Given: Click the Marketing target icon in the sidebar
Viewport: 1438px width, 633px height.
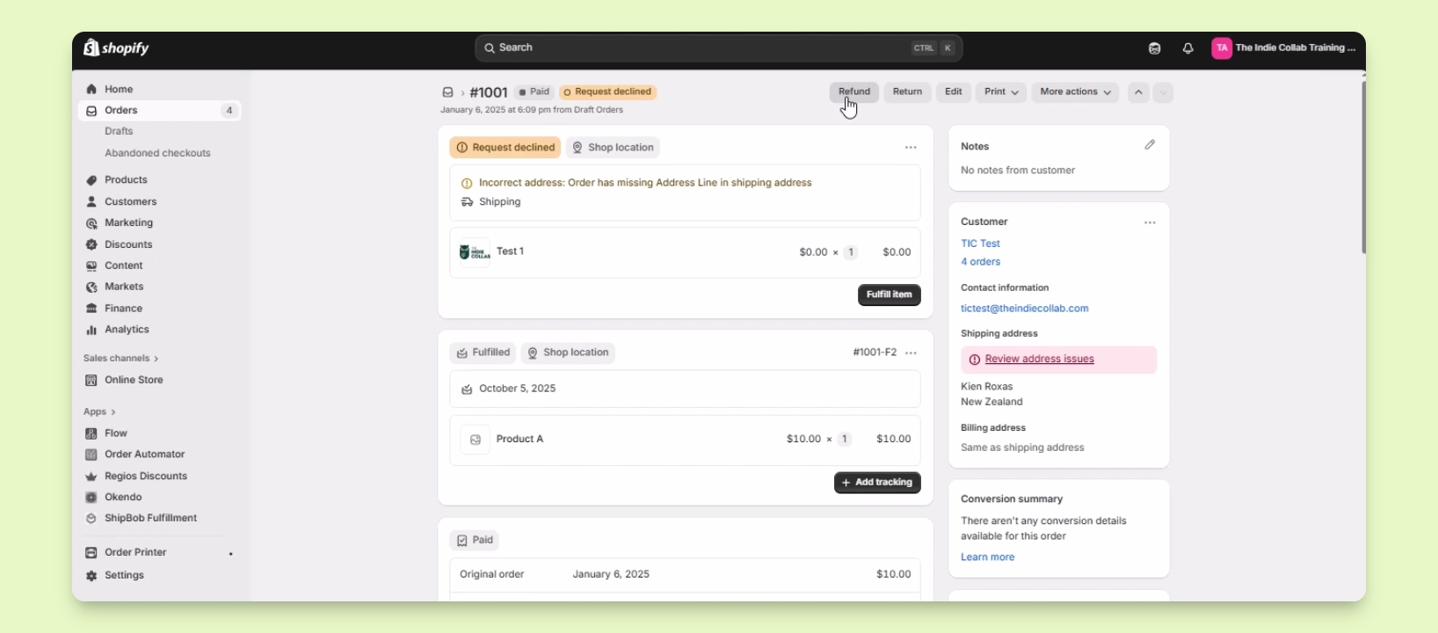Looking at the screenshot, I should pyautogui.click(x=91, y=223).
